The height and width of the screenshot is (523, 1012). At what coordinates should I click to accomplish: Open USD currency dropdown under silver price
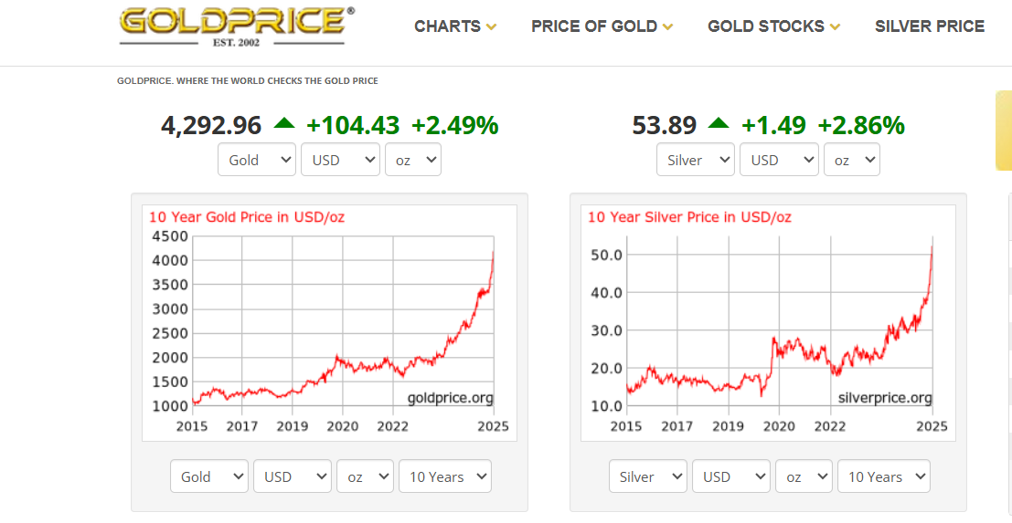point(779,160)
